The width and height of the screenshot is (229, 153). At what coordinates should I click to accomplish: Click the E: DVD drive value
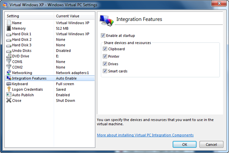57,56
